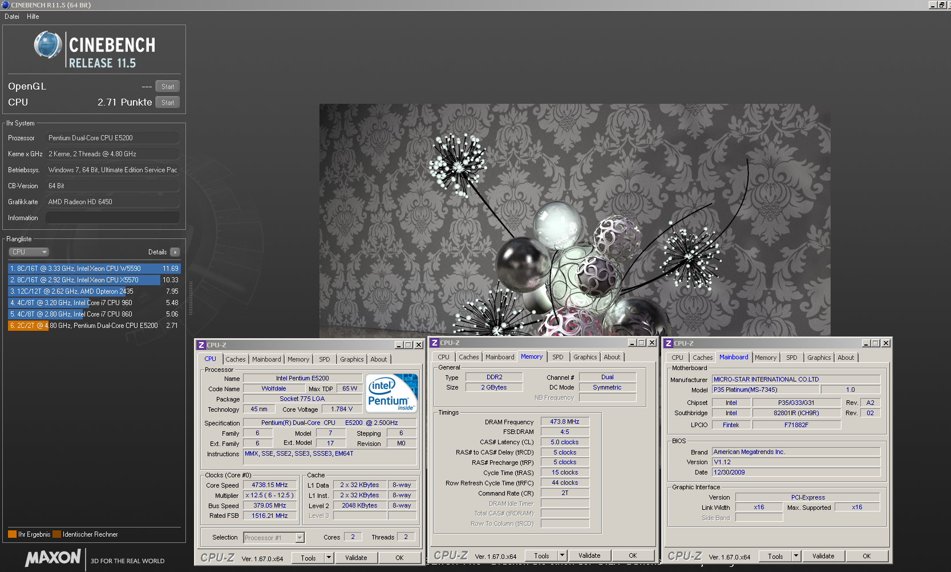This screenshot has height=572, width=951.
Task: Click the Core Speed 4738.15 MHz value
Action: (x=270, y=485)
